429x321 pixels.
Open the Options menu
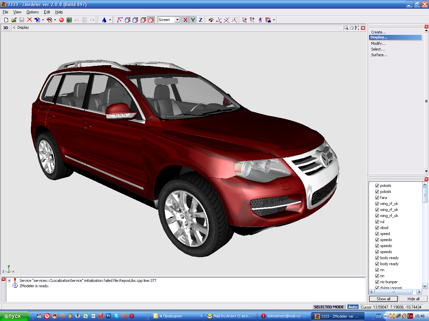[33, 12]
